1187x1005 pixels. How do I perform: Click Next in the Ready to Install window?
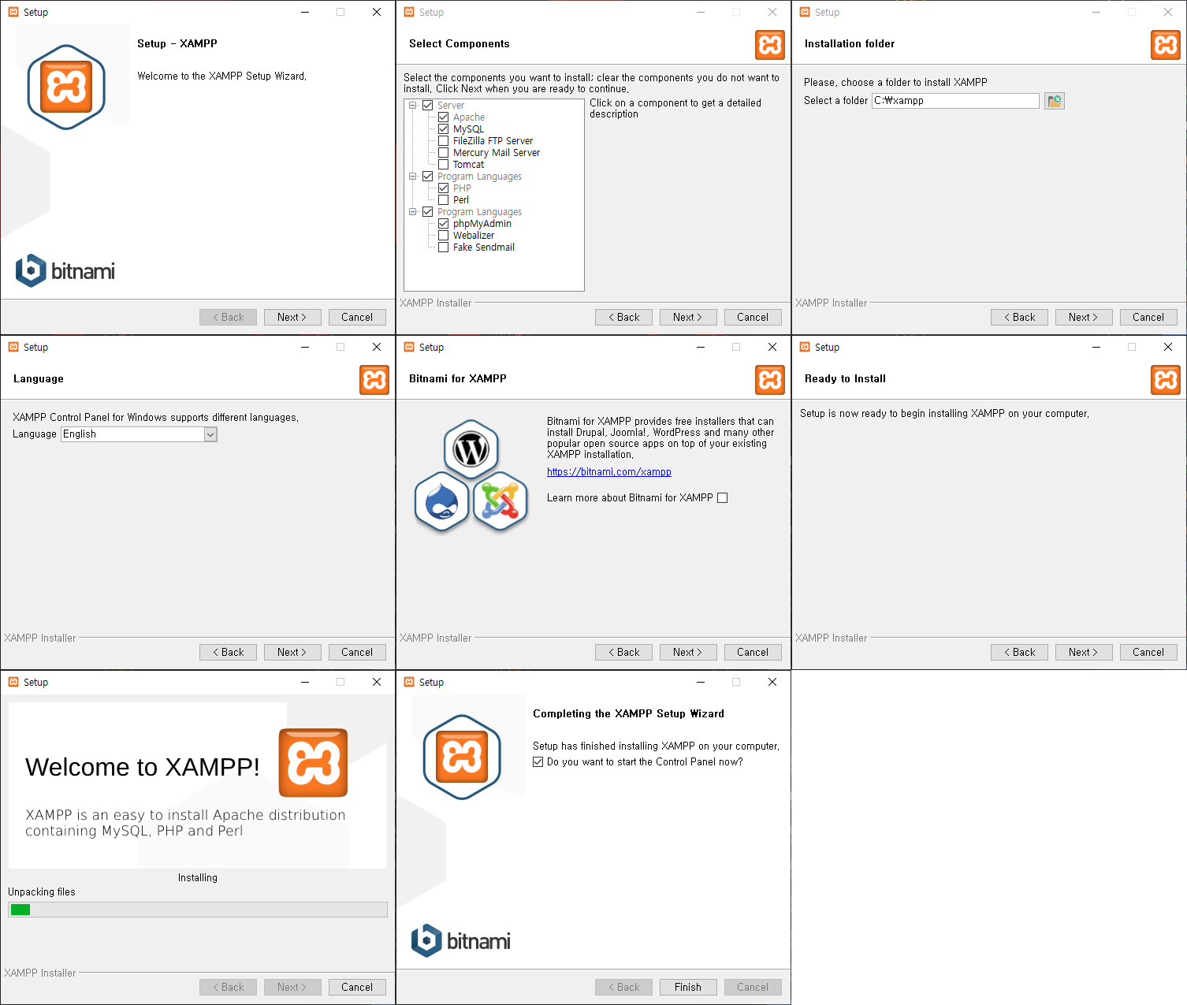[1083, 653]
